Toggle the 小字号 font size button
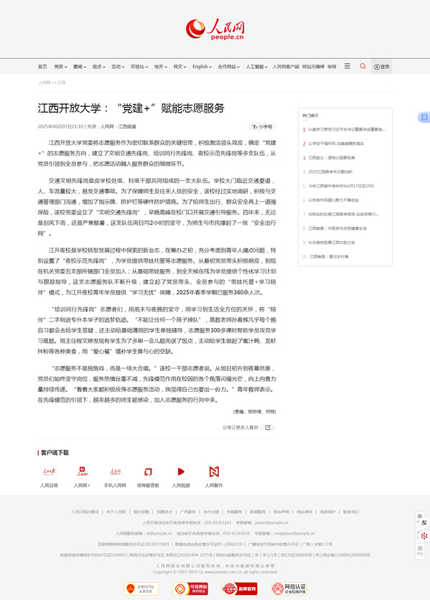The width and height of the screenshot is (430, 600). click(x=262, y=126)
